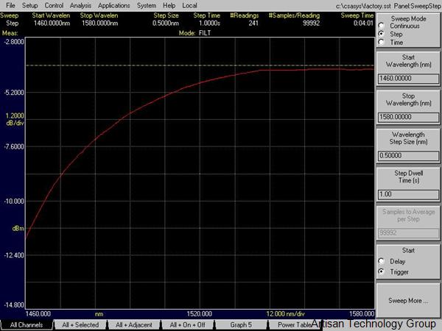Open the System menu

click(146, 5)
